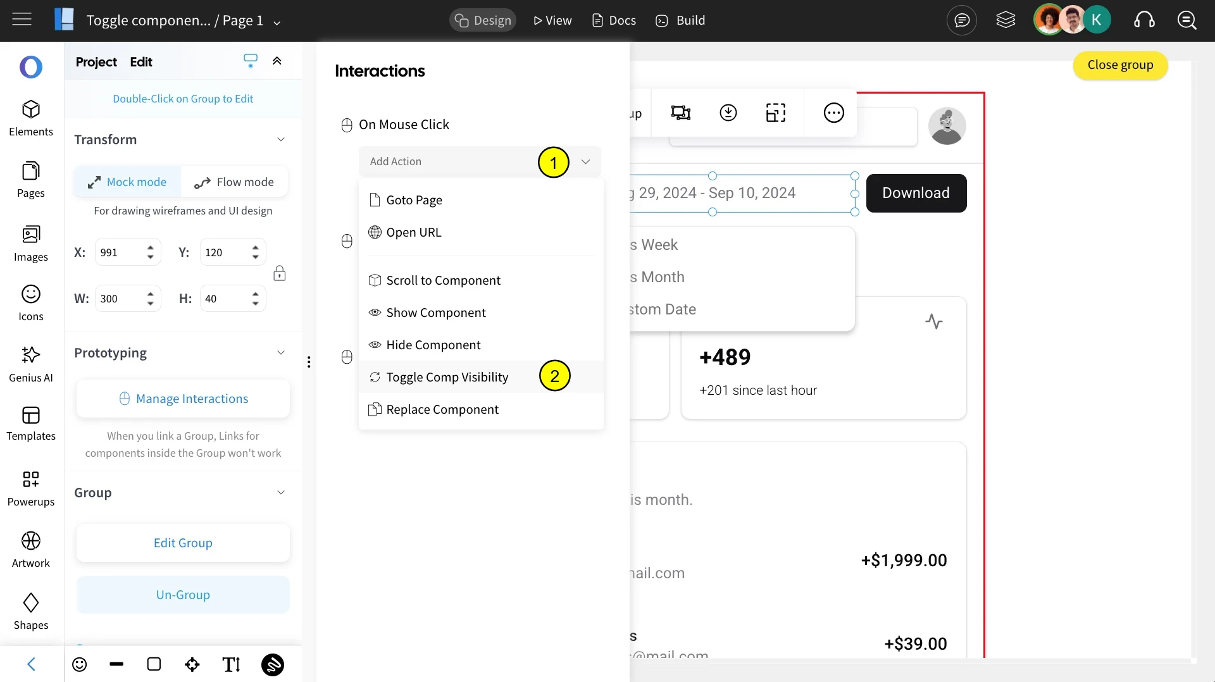1215x682 pixels.
Task: Click the user avatar labeled K
Action: coord(1096,20)
